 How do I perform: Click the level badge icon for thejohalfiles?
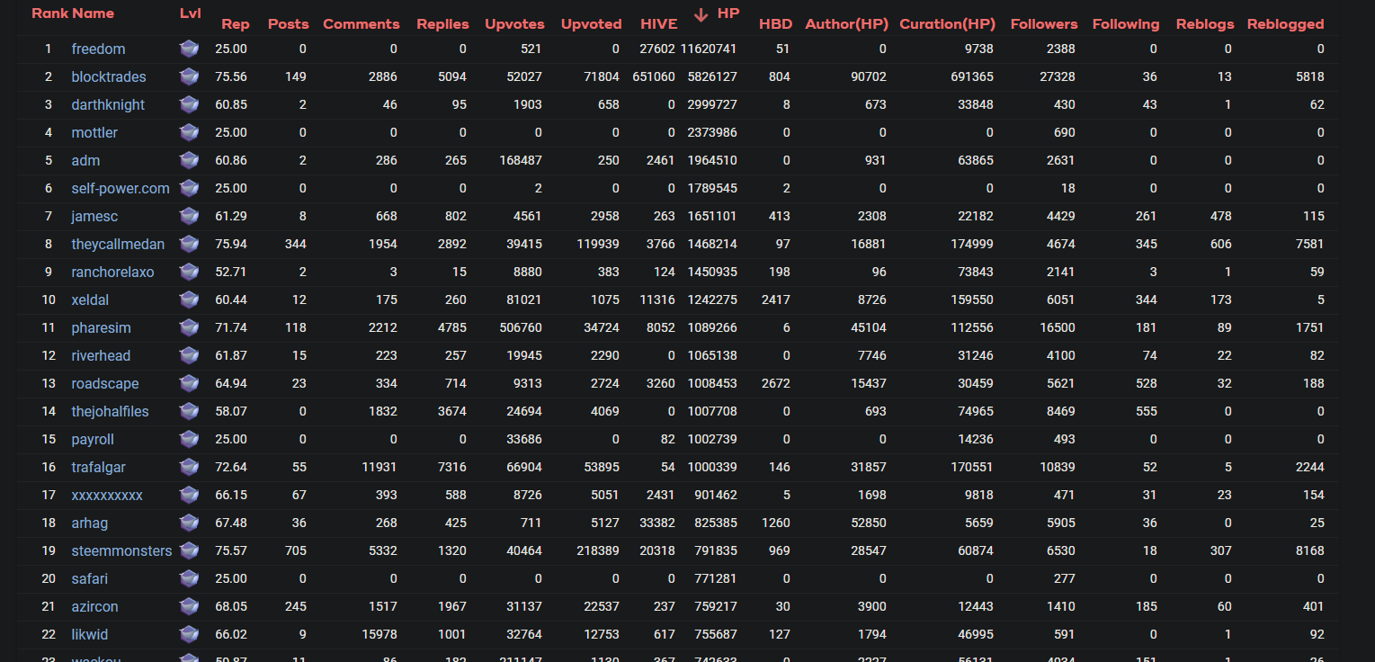point(189,411)
